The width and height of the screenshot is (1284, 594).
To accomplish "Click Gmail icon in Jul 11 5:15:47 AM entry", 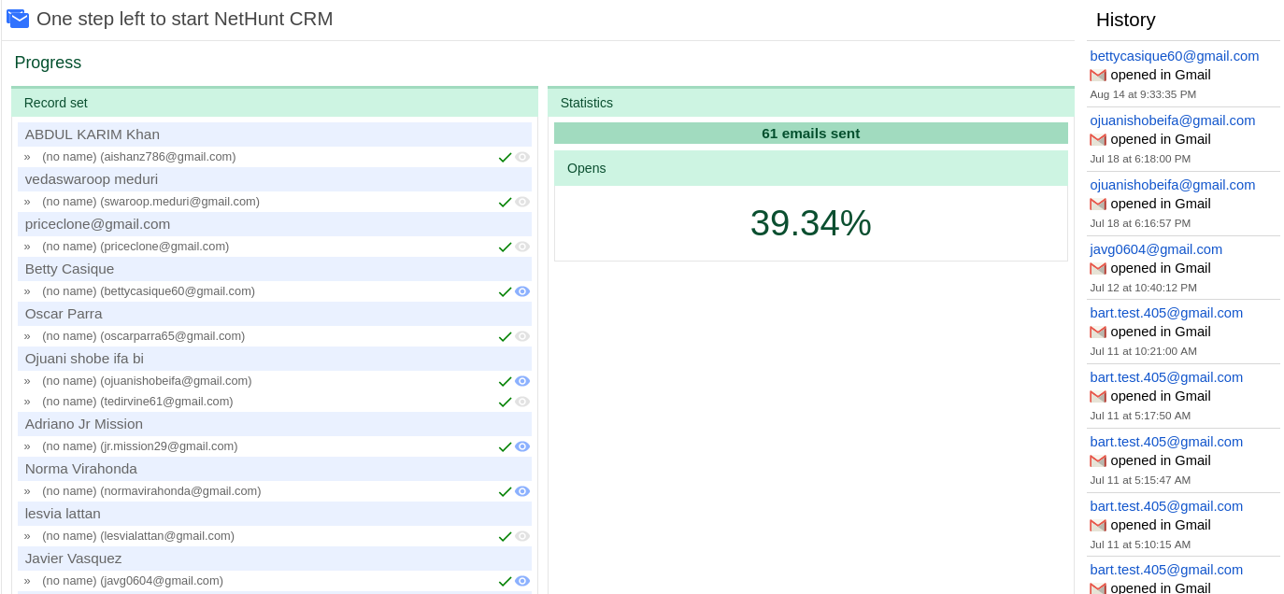I will 1098,460.
